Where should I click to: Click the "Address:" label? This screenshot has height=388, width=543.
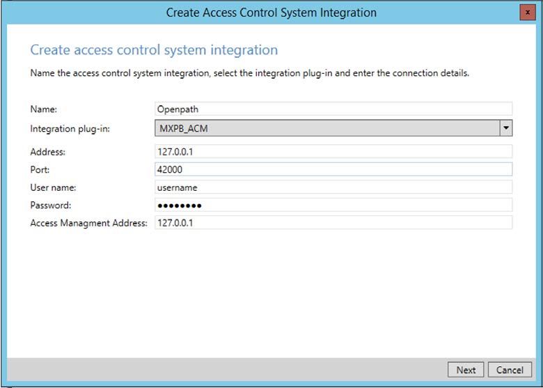point(48,152)
